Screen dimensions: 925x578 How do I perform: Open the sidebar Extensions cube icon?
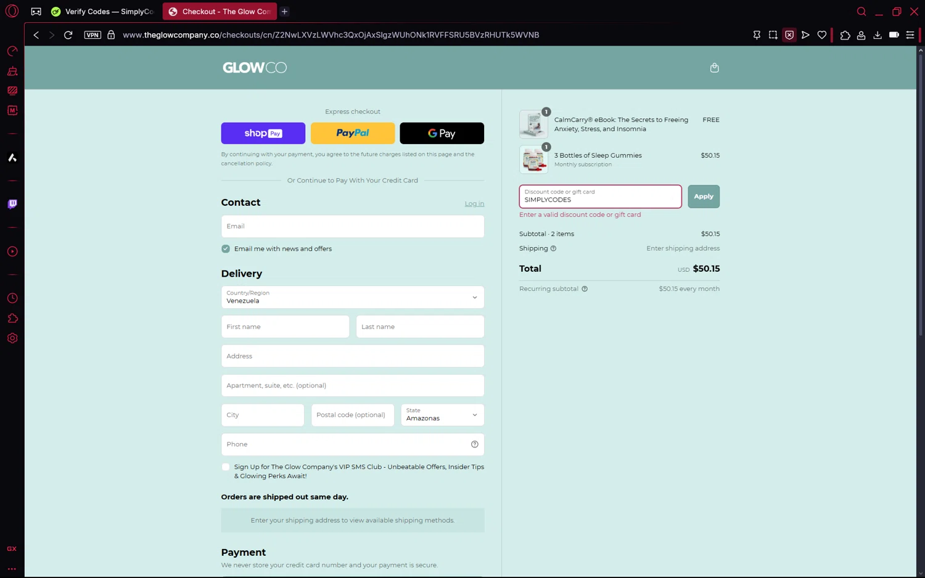(x=12, y=318)
